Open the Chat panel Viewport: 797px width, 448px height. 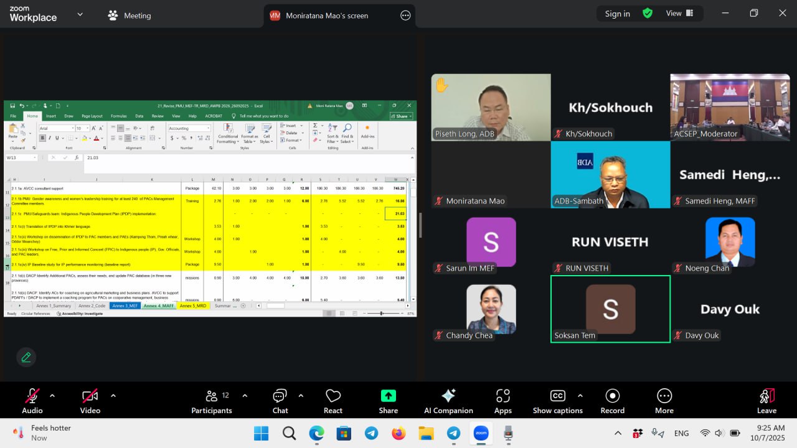tap(280, 401)
